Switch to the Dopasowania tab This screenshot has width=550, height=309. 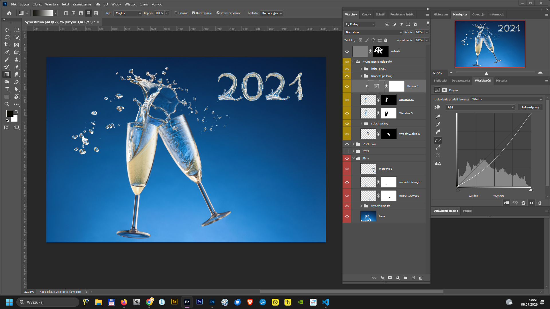coord(461,81)
